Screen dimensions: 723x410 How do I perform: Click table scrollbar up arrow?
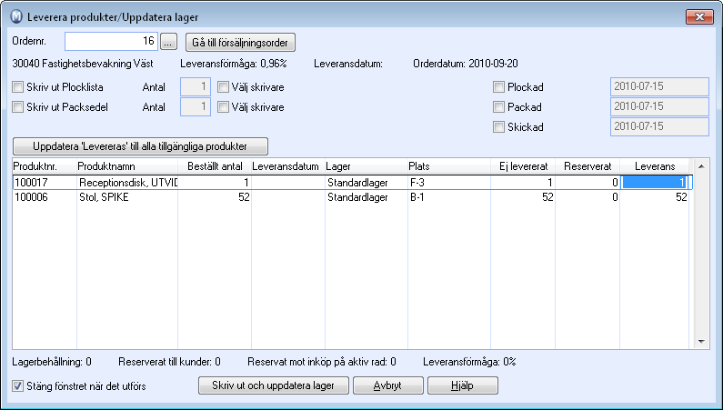tap(701, 166)
